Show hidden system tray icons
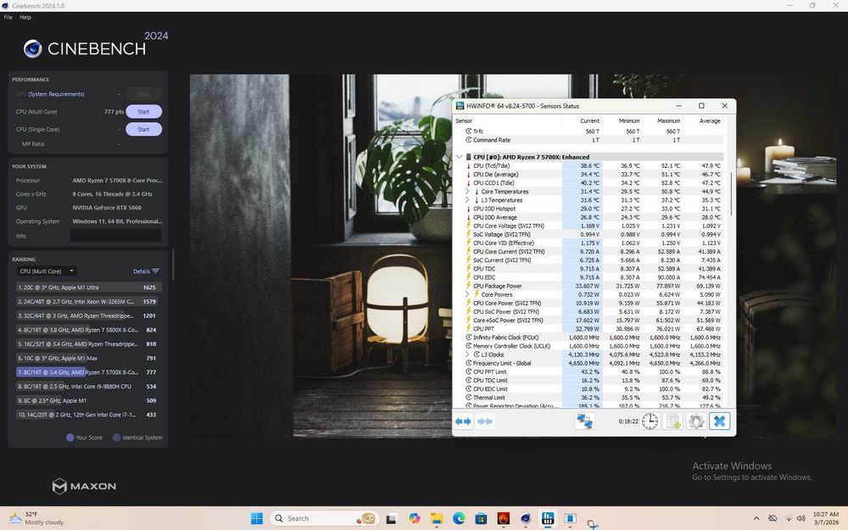 [756, 519]
